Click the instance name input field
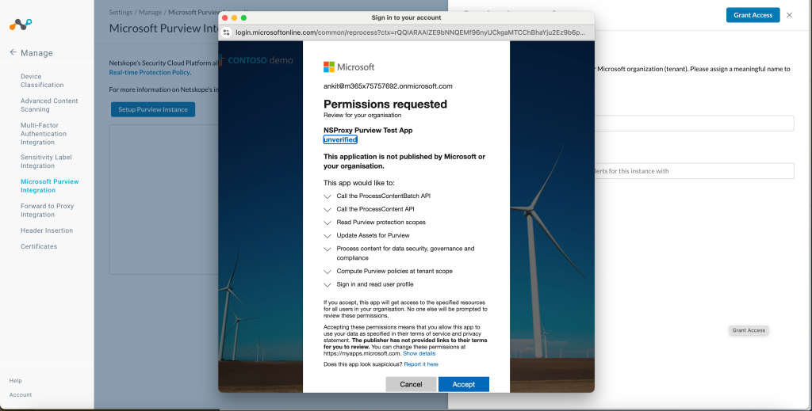Viewport: 812px width, 411px height. pyautogui.click(x=694, y=123)
